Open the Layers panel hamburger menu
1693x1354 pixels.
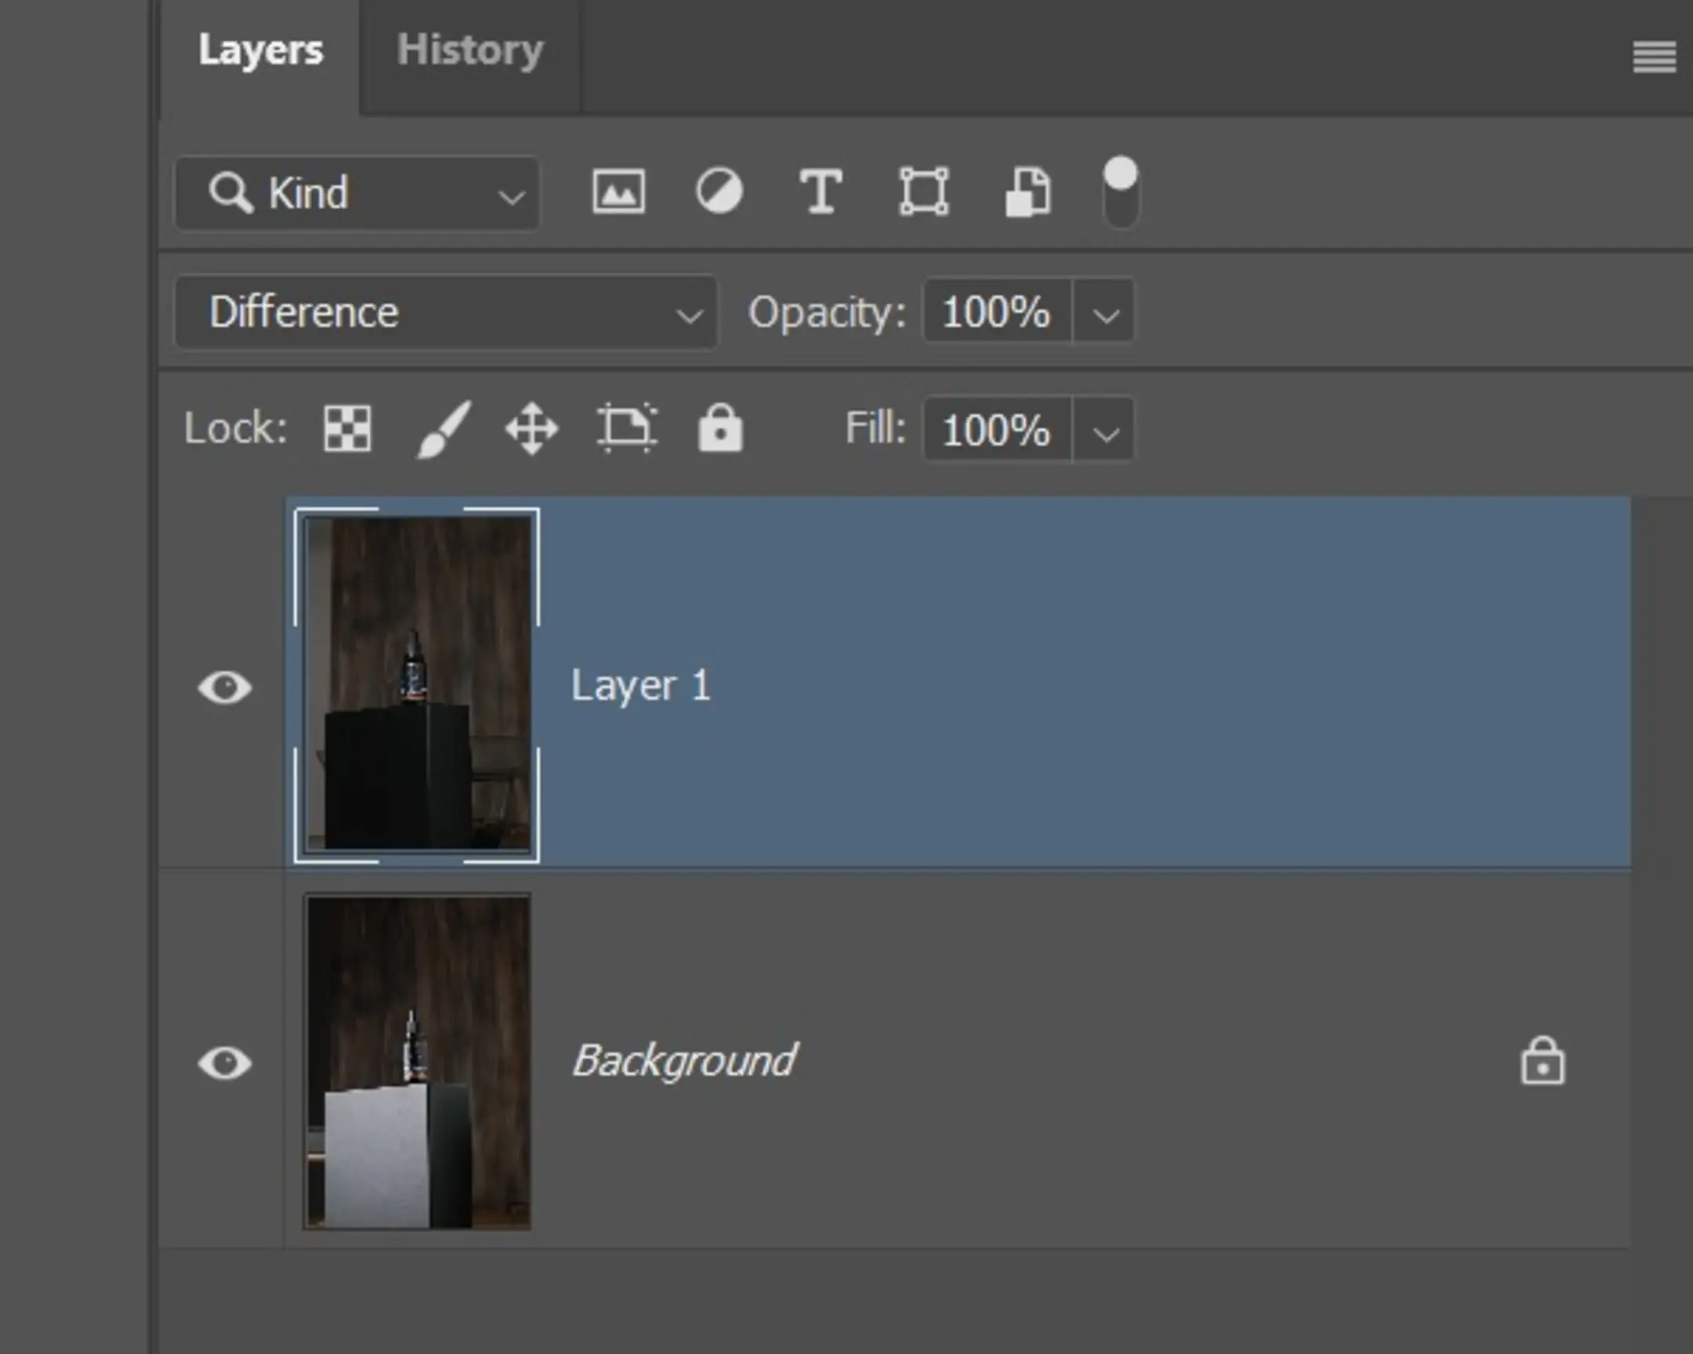pyautogui.click(x=1654, y=56)
